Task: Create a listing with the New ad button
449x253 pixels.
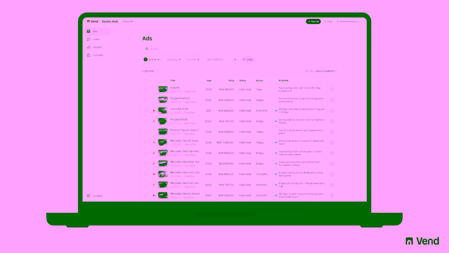Action: 313,21
